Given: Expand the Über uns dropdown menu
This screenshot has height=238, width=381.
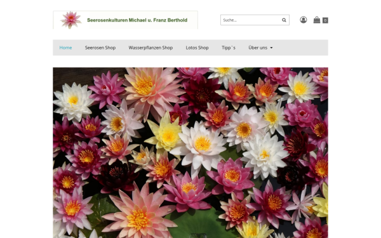Looking at the screenshot, I should 260,48.
